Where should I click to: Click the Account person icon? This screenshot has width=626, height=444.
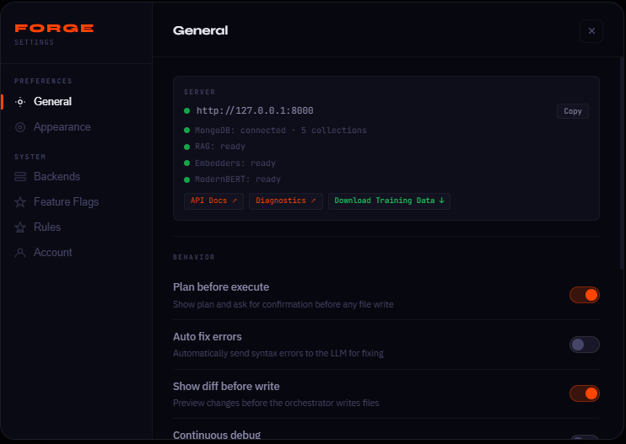click(20, 253)
